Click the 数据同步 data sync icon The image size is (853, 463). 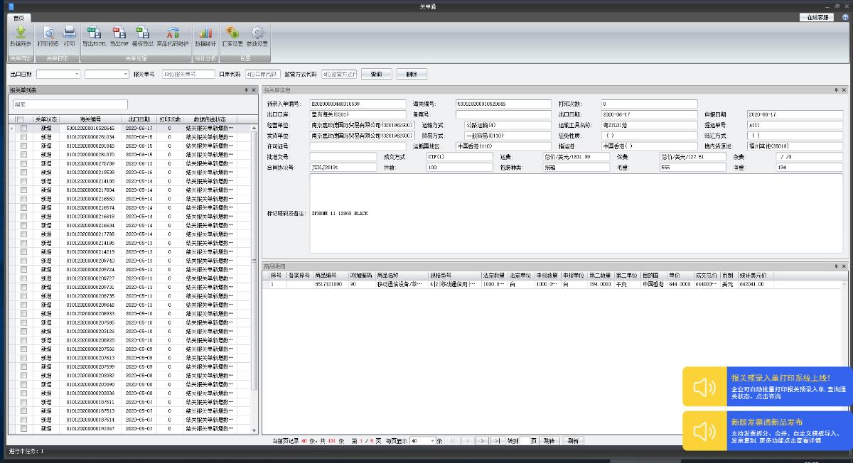tap(21, 32)
